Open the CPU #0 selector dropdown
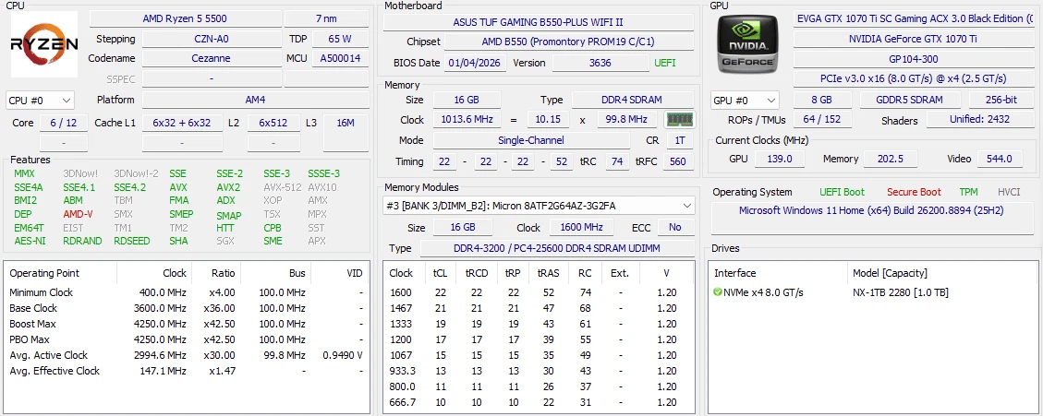 coord(39,101)
